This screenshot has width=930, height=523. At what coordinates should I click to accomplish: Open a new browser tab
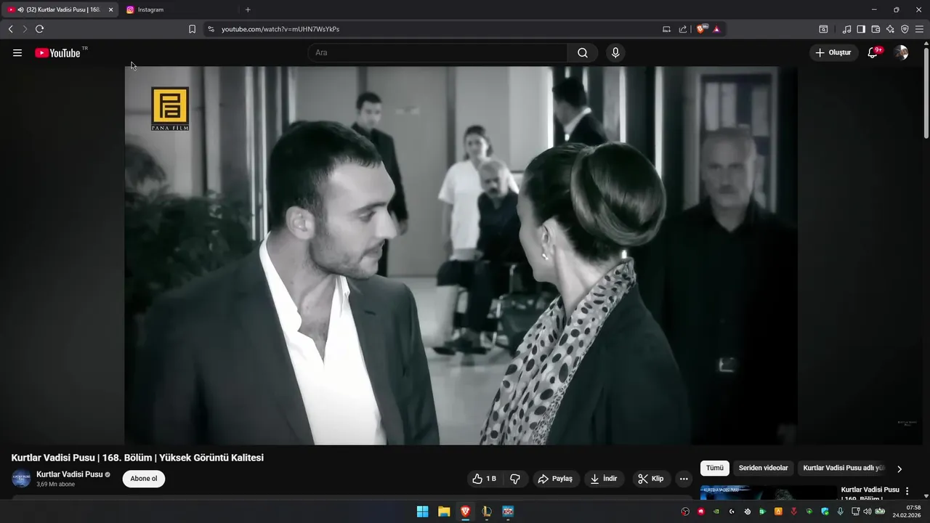tap(248, 9)
